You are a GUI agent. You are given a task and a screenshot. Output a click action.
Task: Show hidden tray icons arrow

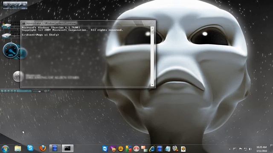[229, 149]
